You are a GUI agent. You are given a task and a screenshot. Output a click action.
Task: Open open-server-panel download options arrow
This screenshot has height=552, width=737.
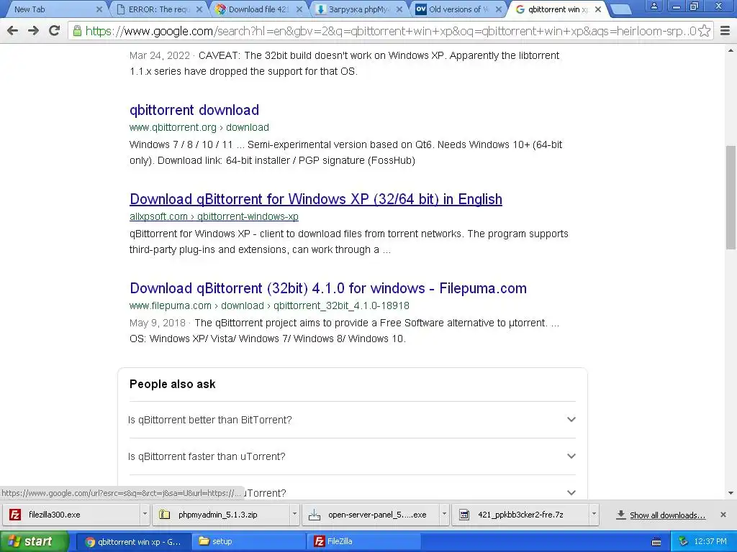point(443,515)
